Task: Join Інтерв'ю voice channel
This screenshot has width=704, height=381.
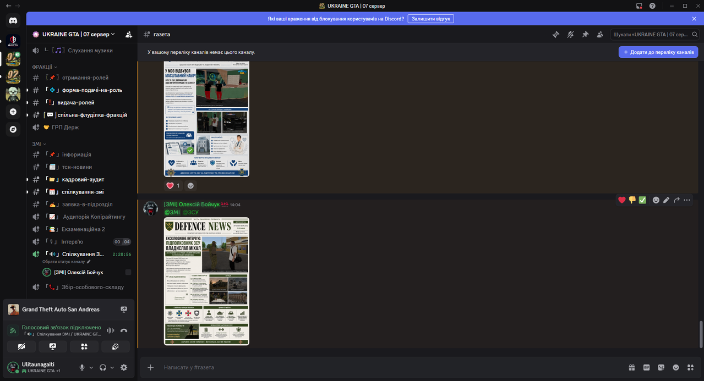Action: click(x=81, y=241)
